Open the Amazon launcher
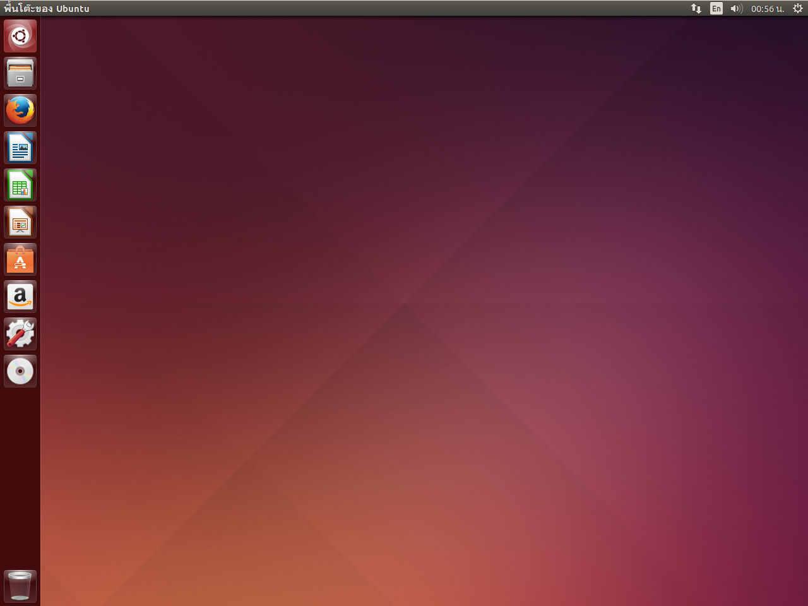The height and width of the screenshot is (606, 808). [20, 297]
